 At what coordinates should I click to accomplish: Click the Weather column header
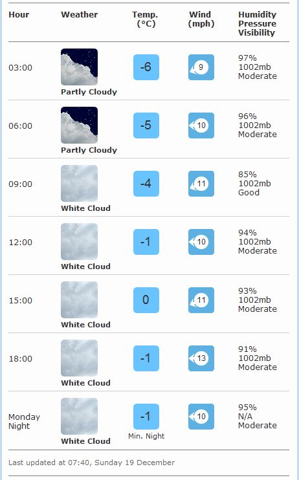(x=80, y=14)
